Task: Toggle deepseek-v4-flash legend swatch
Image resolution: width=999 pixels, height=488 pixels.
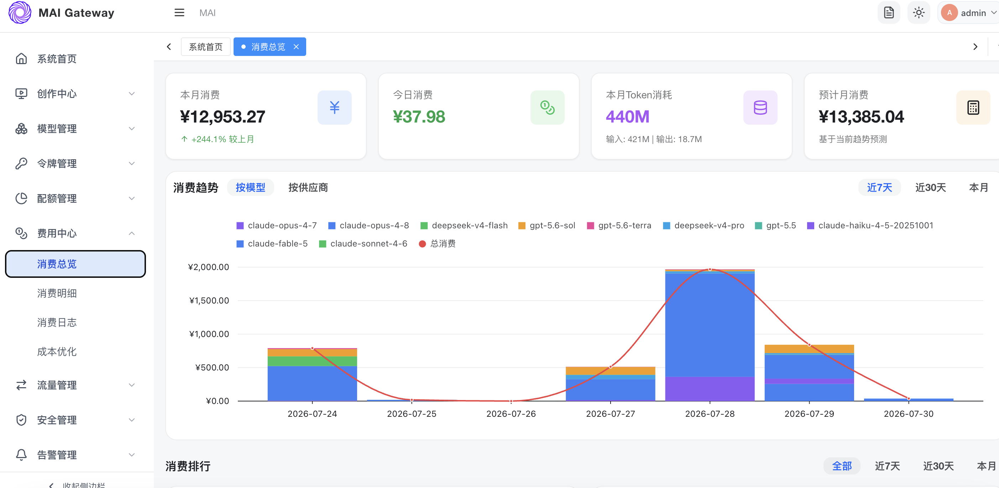Action: click(x=424, y=225)
